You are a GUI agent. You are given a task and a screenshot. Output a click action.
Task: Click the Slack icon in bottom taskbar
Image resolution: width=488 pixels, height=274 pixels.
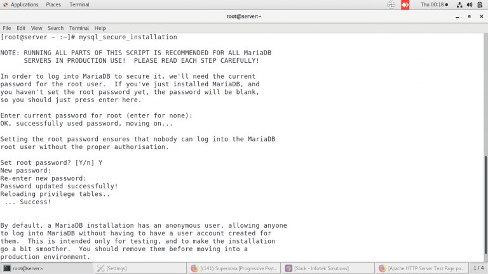coord(288,268)
